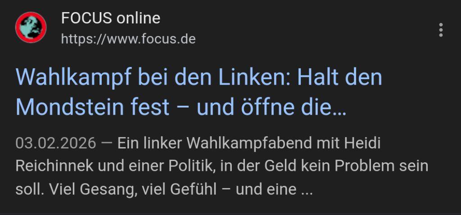Click the FOCUS online favicon

[x=31, y=27]
